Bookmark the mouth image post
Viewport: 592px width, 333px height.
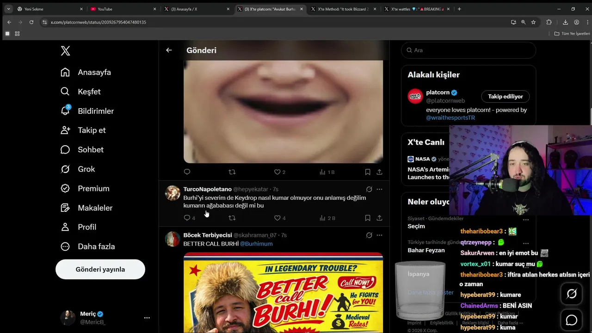(368, 172)
